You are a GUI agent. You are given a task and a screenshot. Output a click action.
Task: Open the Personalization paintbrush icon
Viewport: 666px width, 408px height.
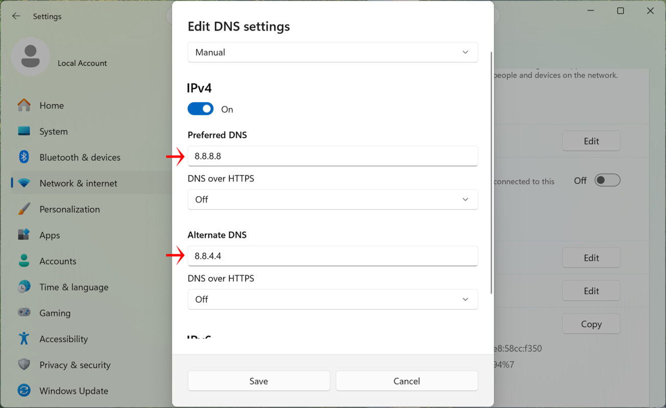pos(24,209)
